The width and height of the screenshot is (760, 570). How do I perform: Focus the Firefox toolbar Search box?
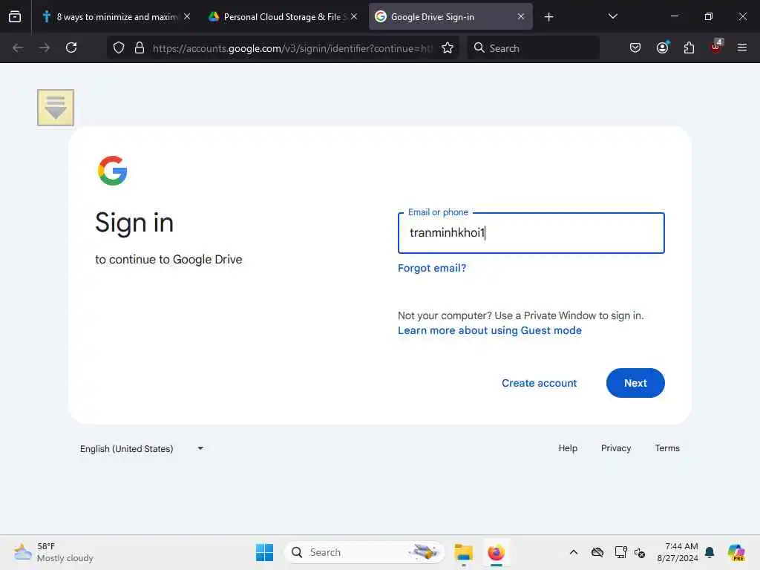[533, 48]
